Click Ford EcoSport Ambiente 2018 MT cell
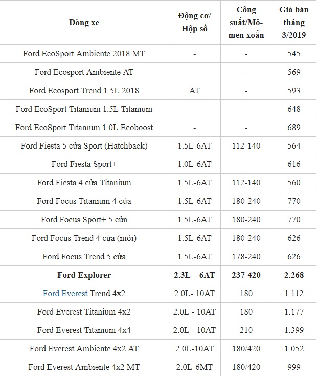This screenshot has width=318, height=376. coord(84,54)
